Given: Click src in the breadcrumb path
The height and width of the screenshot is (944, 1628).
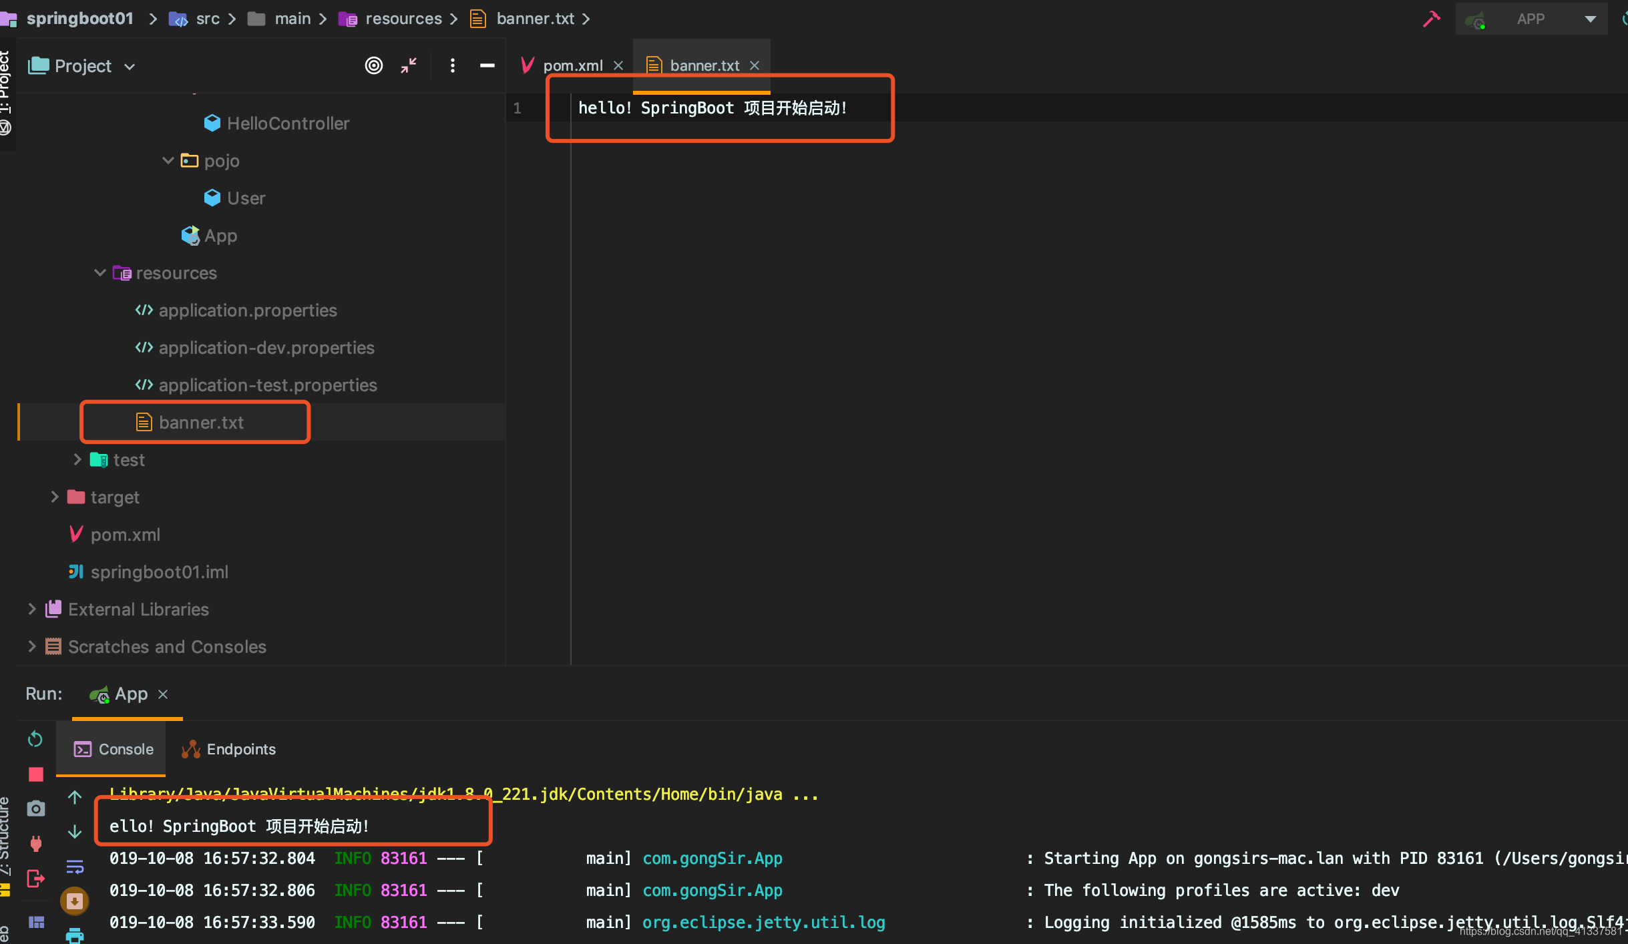Looking at the screenshot, I should (x=208, y=19).
